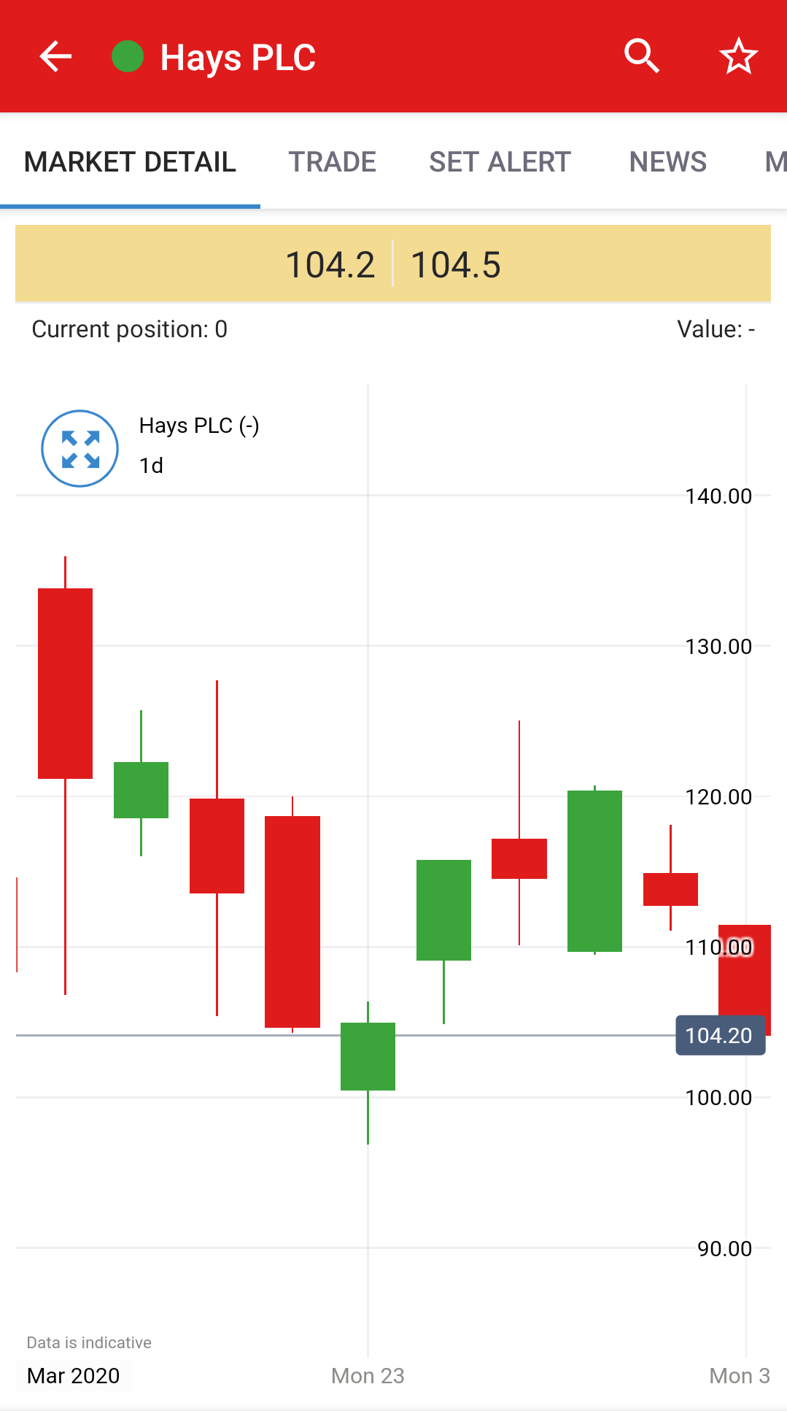Open the SET ALERT tab

pos(500,162)
